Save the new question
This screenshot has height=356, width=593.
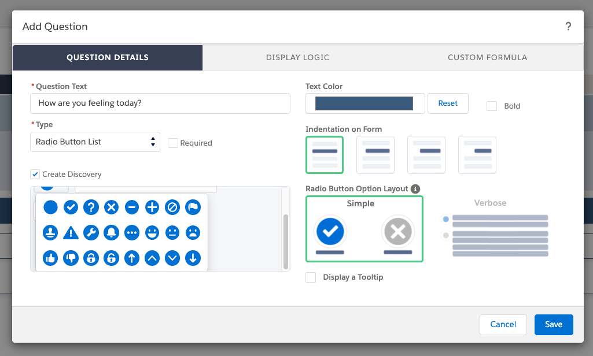tap(554, 324)
